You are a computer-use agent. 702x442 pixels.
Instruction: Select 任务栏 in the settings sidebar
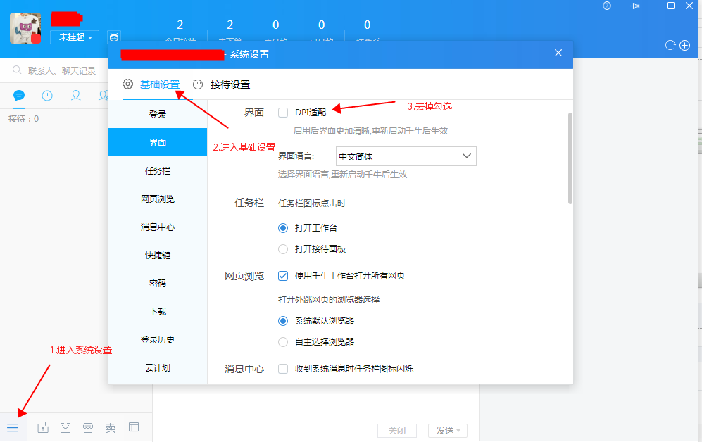click(158, 170)
